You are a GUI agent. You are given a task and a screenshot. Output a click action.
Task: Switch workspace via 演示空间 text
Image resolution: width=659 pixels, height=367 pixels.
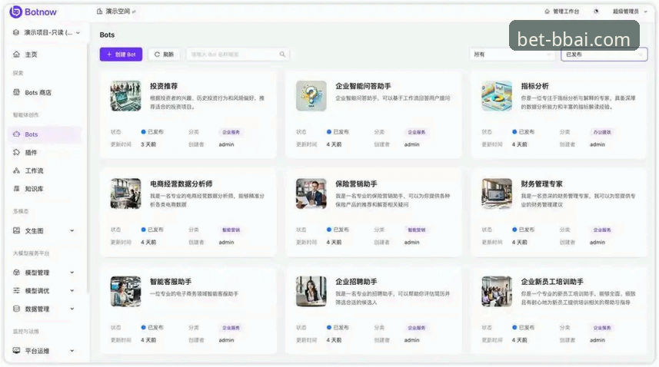(x=118, y=12)
